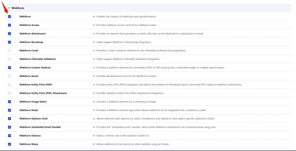Expand Webform Entity Print (PDF) description
Screen dimensions: 296x151
(94, 85)
